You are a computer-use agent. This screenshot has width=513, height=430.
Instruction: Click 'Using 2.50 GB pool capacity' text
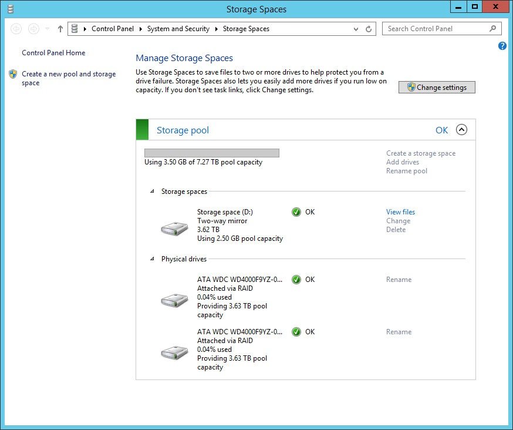240,238
